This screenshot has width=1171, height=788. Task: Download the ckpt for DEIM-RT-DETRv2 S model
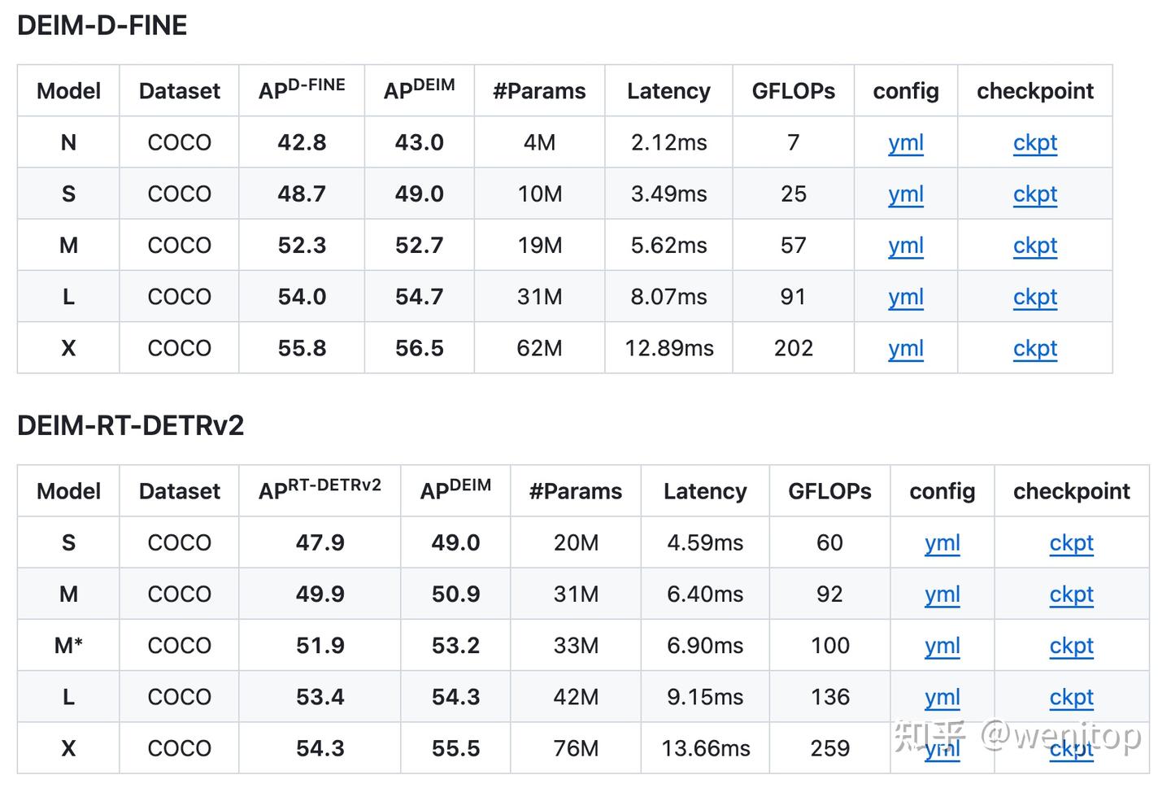coord(1072,543)
